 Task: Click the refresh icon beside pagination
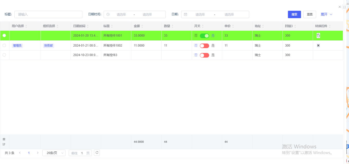(97, 153)
